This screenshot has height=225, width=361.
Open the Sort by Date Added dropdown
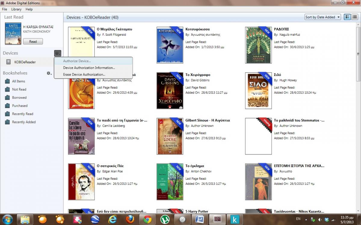(x=322, y=17)
